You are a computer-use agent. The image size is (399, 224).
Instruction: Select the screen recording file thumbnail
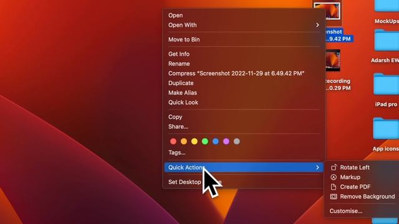(x=333, y=60)
